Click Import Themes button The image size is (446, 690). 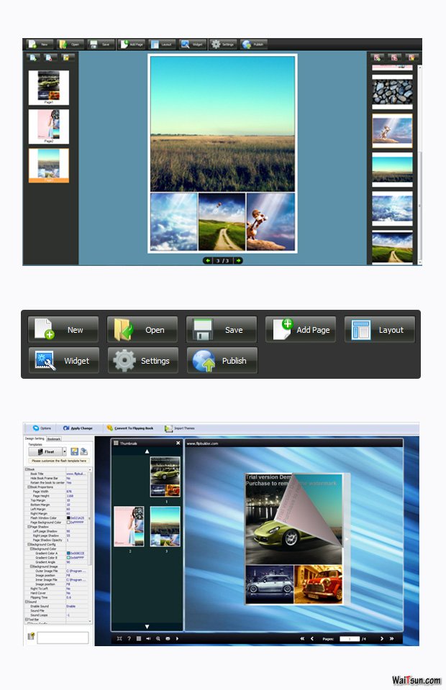click(x=180, y=428)
